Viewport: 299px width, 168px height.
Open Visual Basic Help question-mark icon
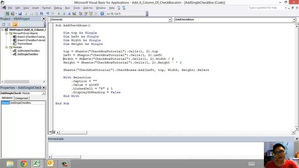(x=102, y=14)
